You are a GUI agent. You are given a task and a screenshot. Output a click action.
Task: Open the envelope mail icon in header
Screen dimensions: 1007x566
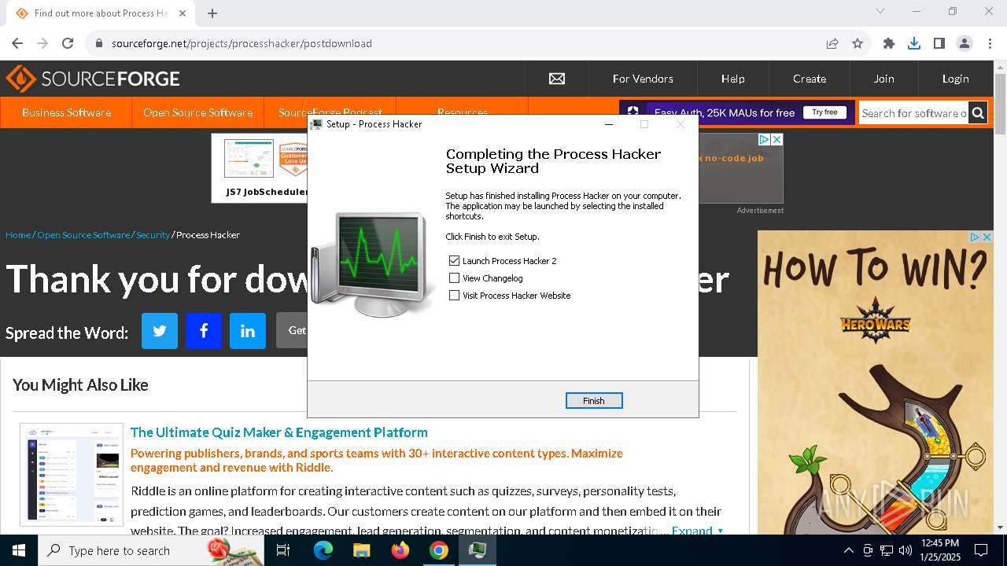[557, 79]
